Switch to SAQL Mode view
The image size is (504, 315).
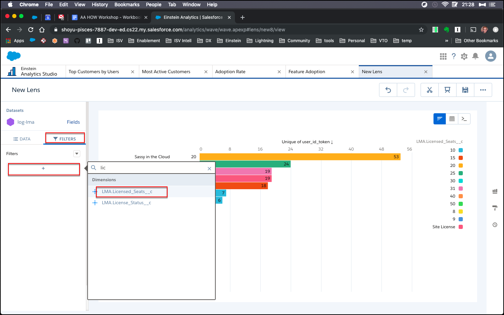[x=464, y=119]
